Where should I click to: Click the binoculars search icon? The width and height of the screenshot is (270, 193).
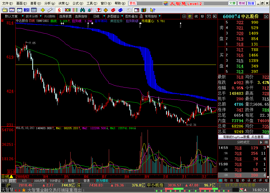coord(83,10)
